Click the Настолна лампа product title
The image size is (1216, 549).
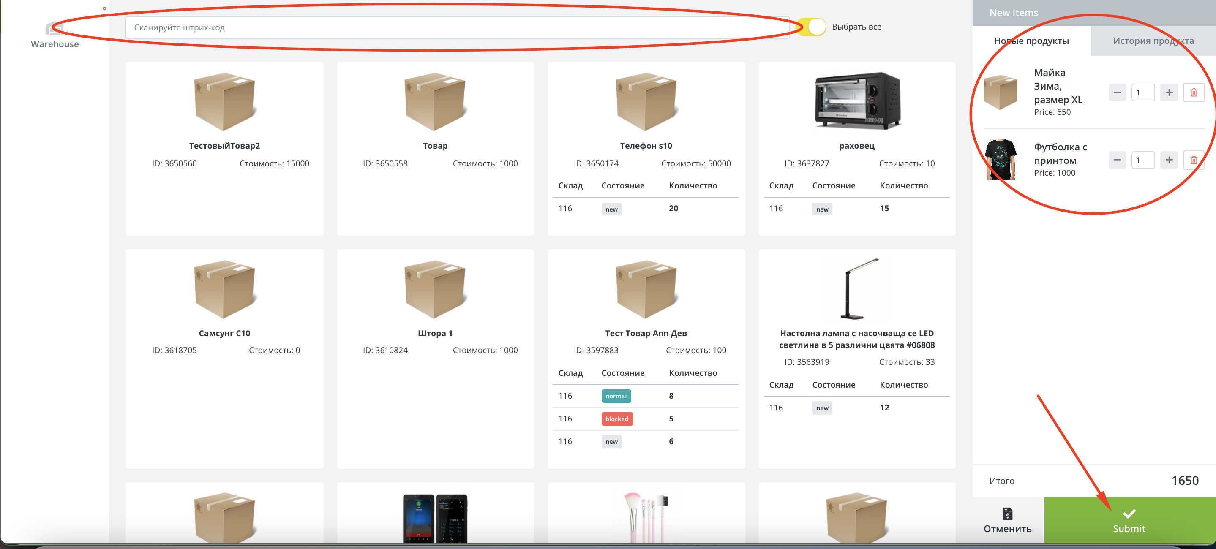857,340
